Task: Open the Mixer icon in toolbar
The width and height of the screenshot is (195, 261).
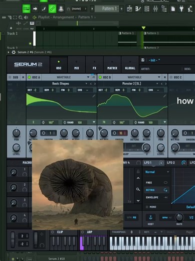Action: 155,9
